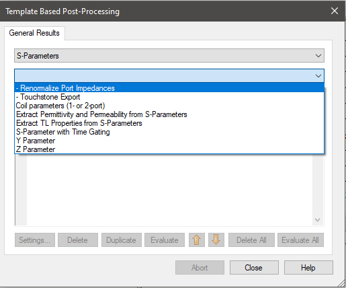346x288 pixels.
Task: Click the move down arrow icon
Action: pos(216,240)
